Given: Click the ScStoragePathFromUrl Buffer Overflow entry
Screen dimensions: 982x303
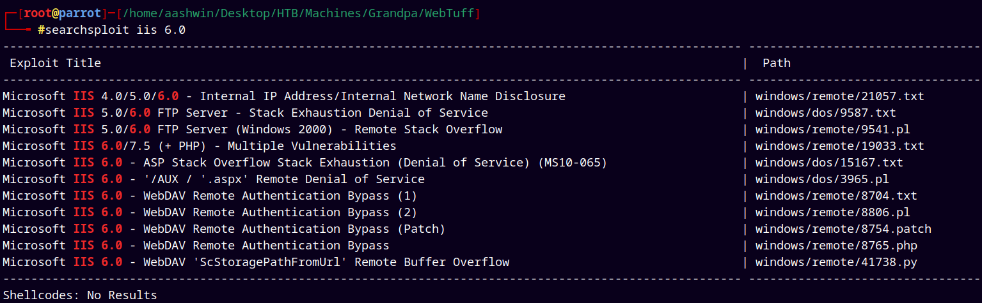Looking at the screenshot, I should 256,262.
